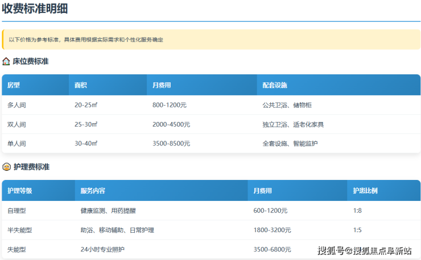Click the 护理等级 column header
The width and height of the screenshot is (421, 260).
click(20, 191)
